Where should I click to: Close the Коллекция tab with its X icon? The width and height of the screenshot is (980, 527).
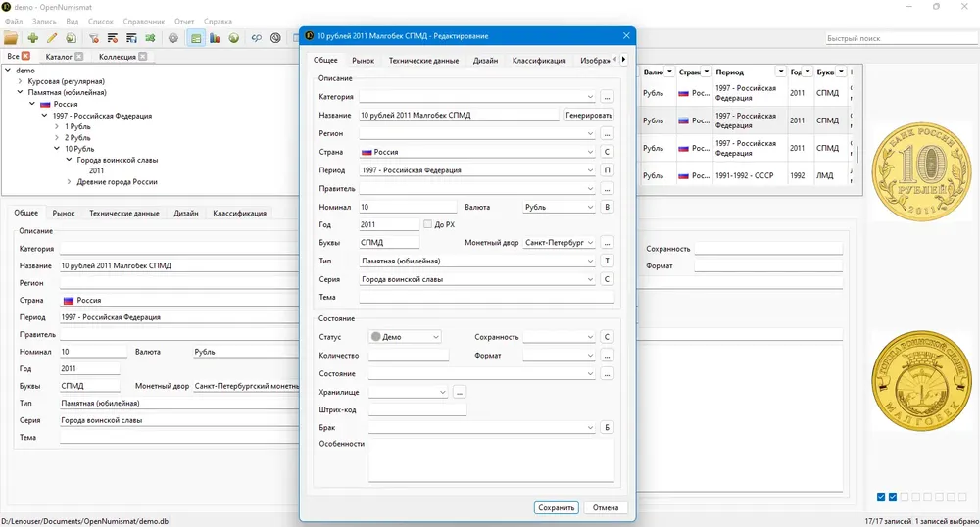pyautogui.click(x=142, y=56)
